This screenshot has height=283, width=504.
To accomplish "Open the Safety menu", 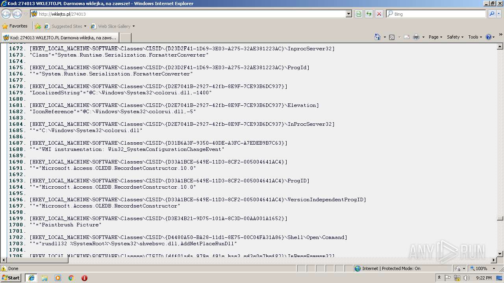I will point(455,37).
